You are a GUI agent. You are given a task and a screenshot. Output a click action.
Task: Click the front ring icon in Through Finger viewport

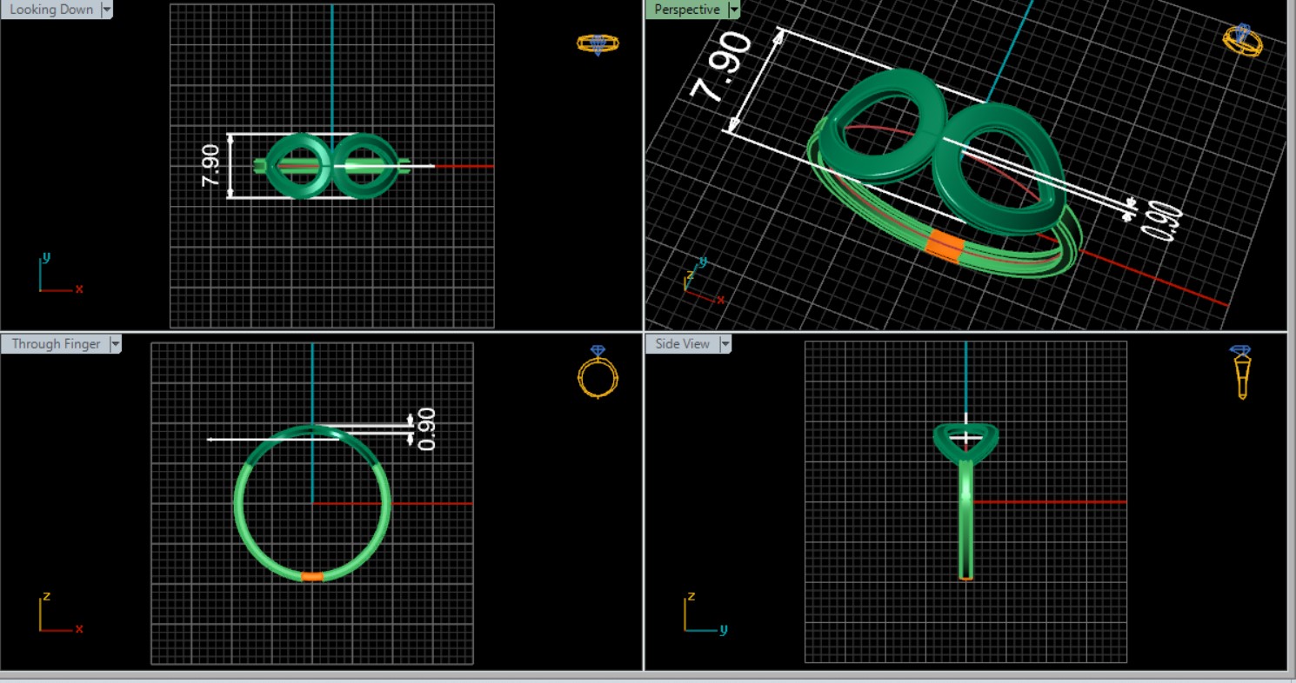[598, 372]
